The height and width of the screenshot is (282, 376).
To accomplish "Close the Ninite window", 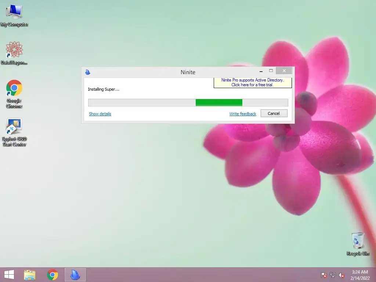I will coord(284,70).
